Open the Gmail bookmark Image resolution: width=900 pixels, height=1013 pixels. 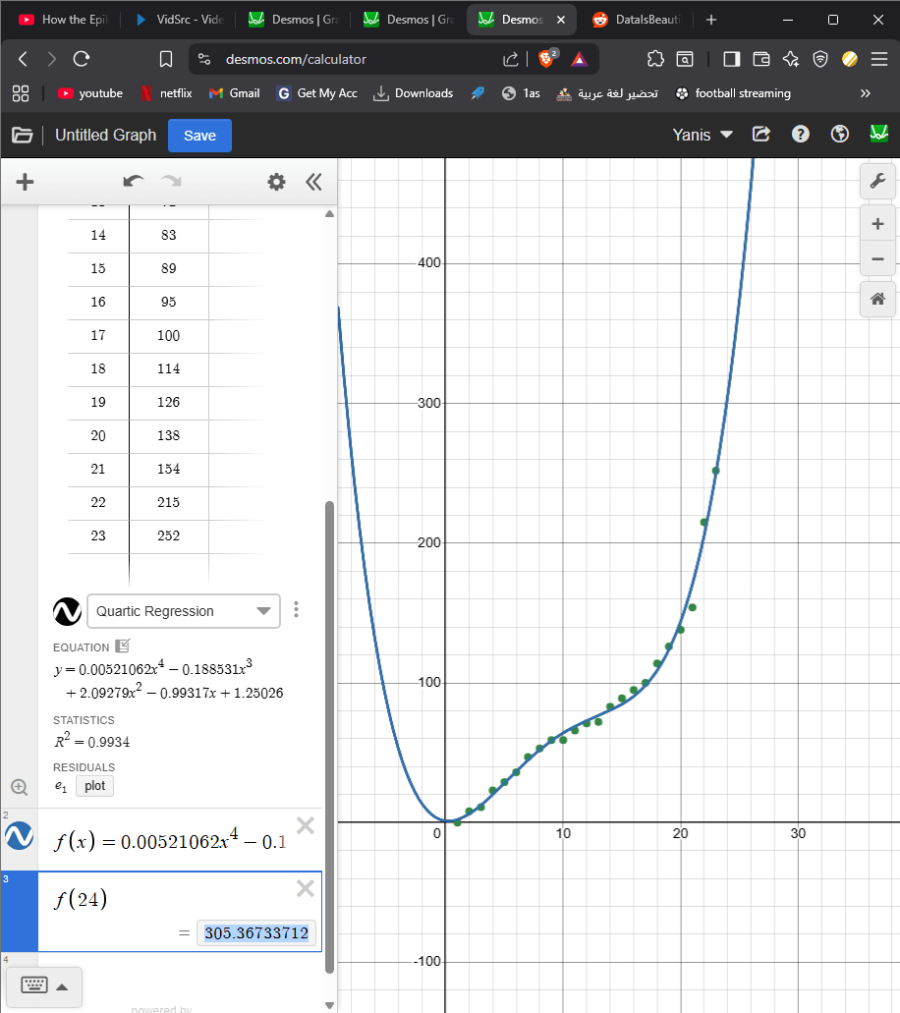(235, 93)
